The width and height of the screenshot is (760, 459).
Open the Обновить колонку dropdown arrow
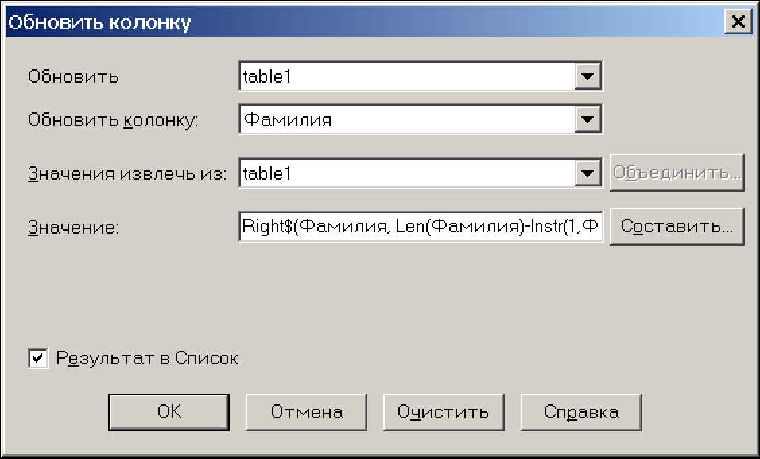coord(588,120)
